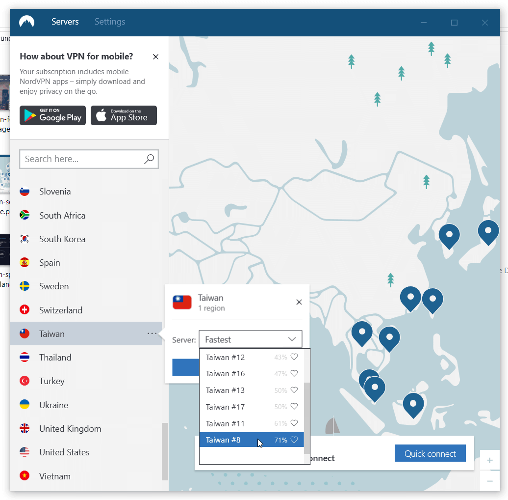Select Slovenia flag icon
Screen dimensions: 508x500
[x=25, y=192]
